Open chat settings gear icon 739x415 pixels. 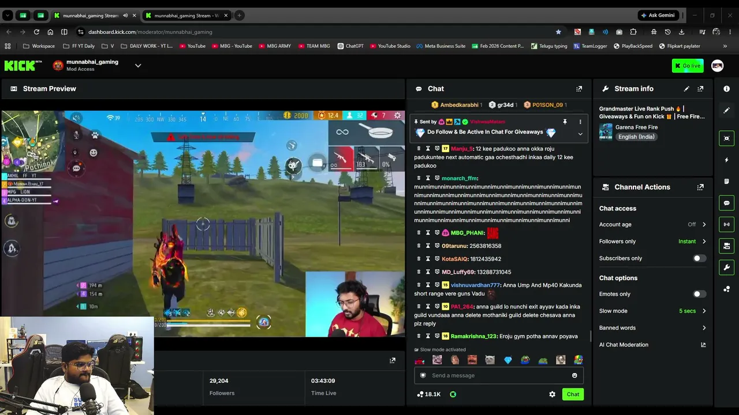[552, 394]
